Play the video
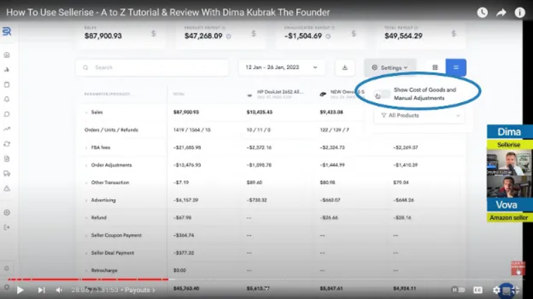The image size is (533, 299). pos(20,290)
